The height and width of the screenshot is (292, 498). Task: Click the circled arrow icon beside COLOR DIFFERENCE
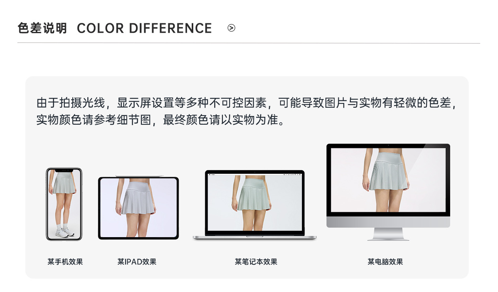[x=232, y=28]
